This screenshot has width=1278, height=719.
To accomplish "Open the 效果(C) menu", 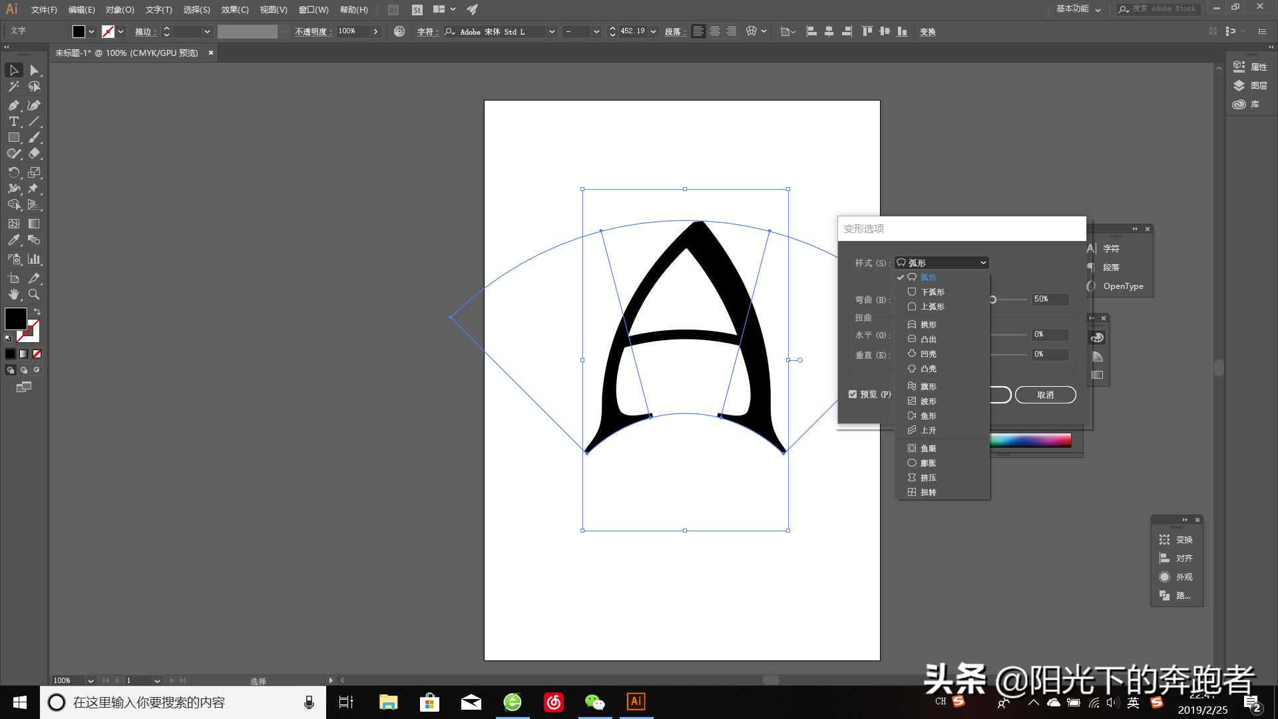I will 235,9.
